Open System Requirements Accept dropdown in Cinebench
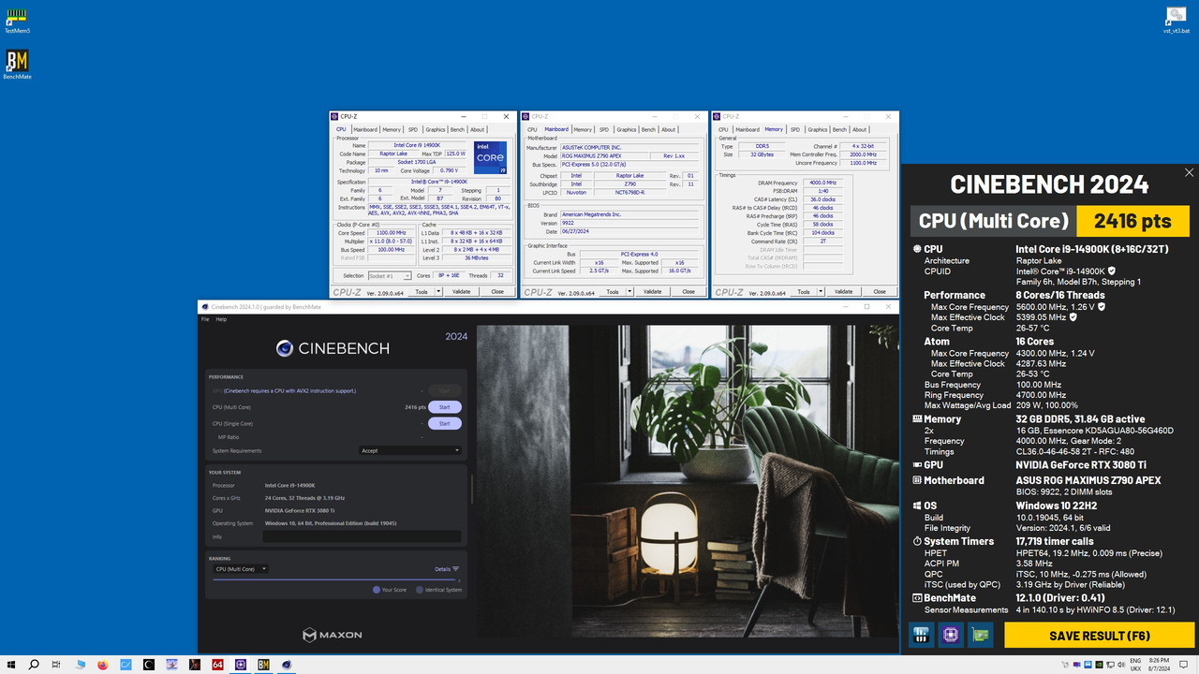This screenshot has width=1199, height=674. point(410,450)
